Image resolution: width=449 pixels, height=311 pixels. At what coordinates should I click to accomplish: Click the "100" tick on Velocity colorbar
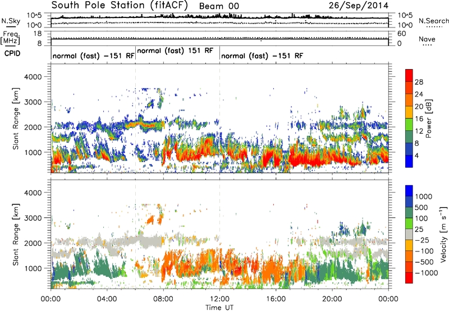[421, 218]
